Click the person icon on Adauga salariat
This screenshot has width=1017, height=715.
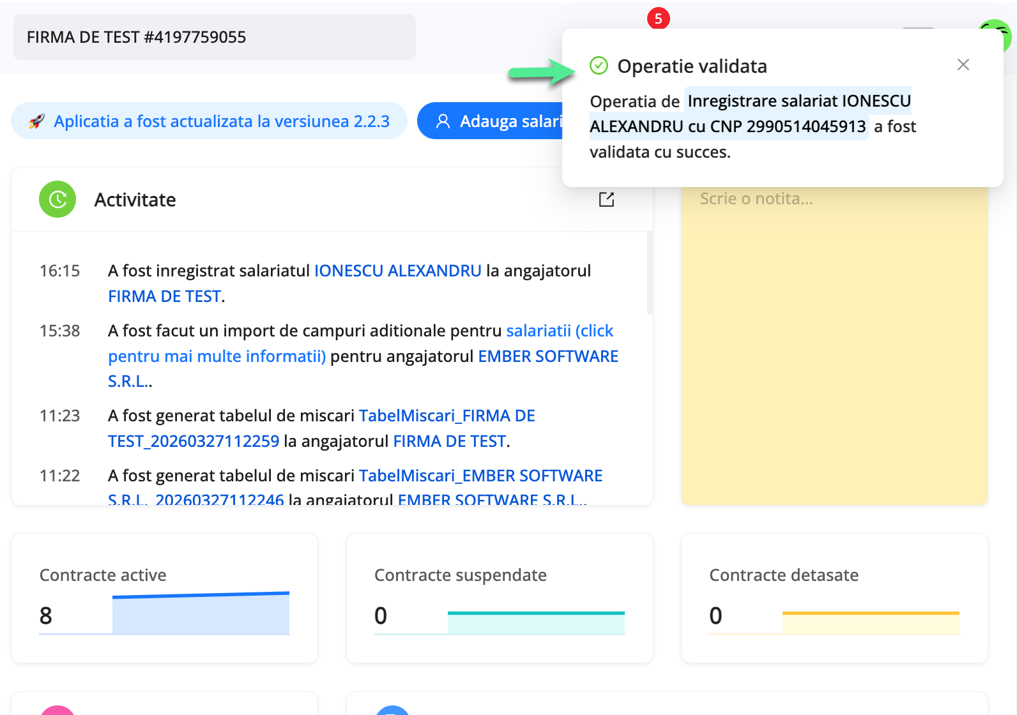coord(443,121)
